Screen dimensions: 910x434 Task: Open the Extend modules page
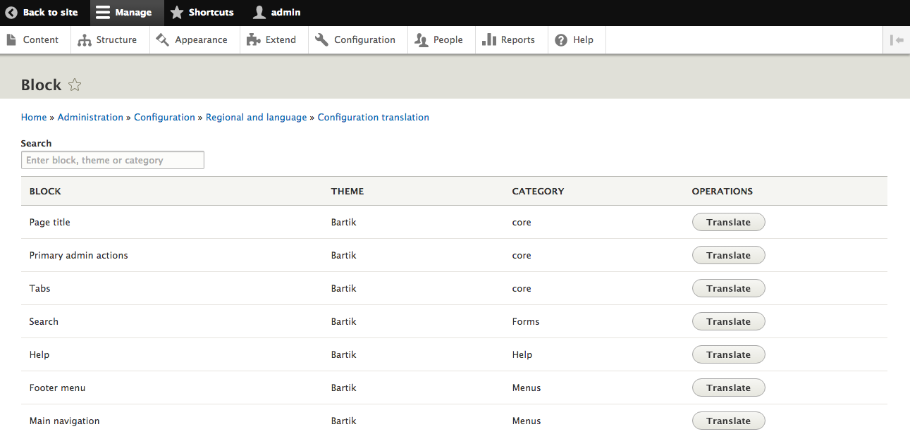tap(272, 40)
